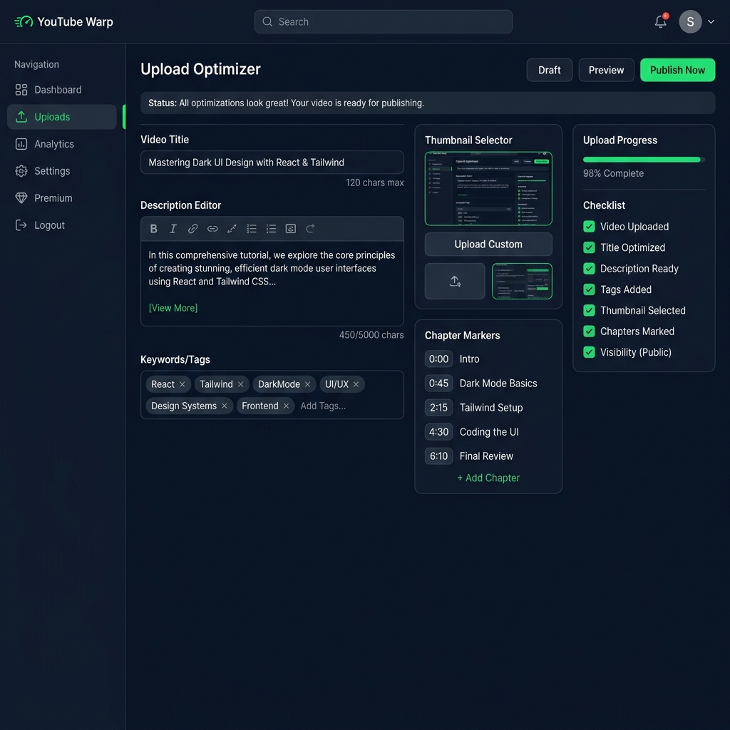Click the upload thumbnail icon tile
The image size is (730, 730).
(x=455, y=281)
